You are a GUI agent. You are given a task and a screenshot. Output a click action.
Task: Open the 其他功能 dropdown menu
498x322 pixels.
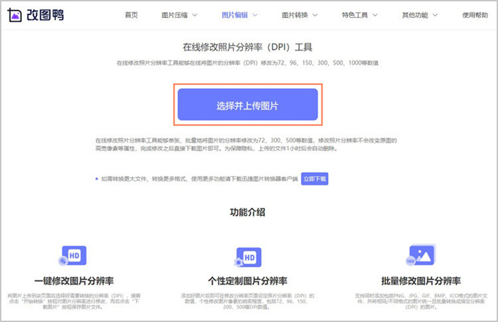420,15
